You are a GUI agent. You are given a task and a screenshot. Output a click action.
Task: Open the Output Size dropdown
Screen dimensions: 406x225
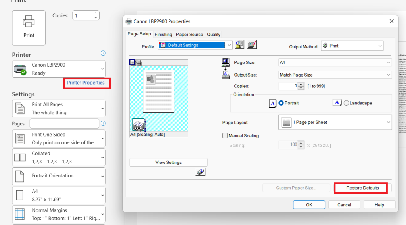(335, 75)
